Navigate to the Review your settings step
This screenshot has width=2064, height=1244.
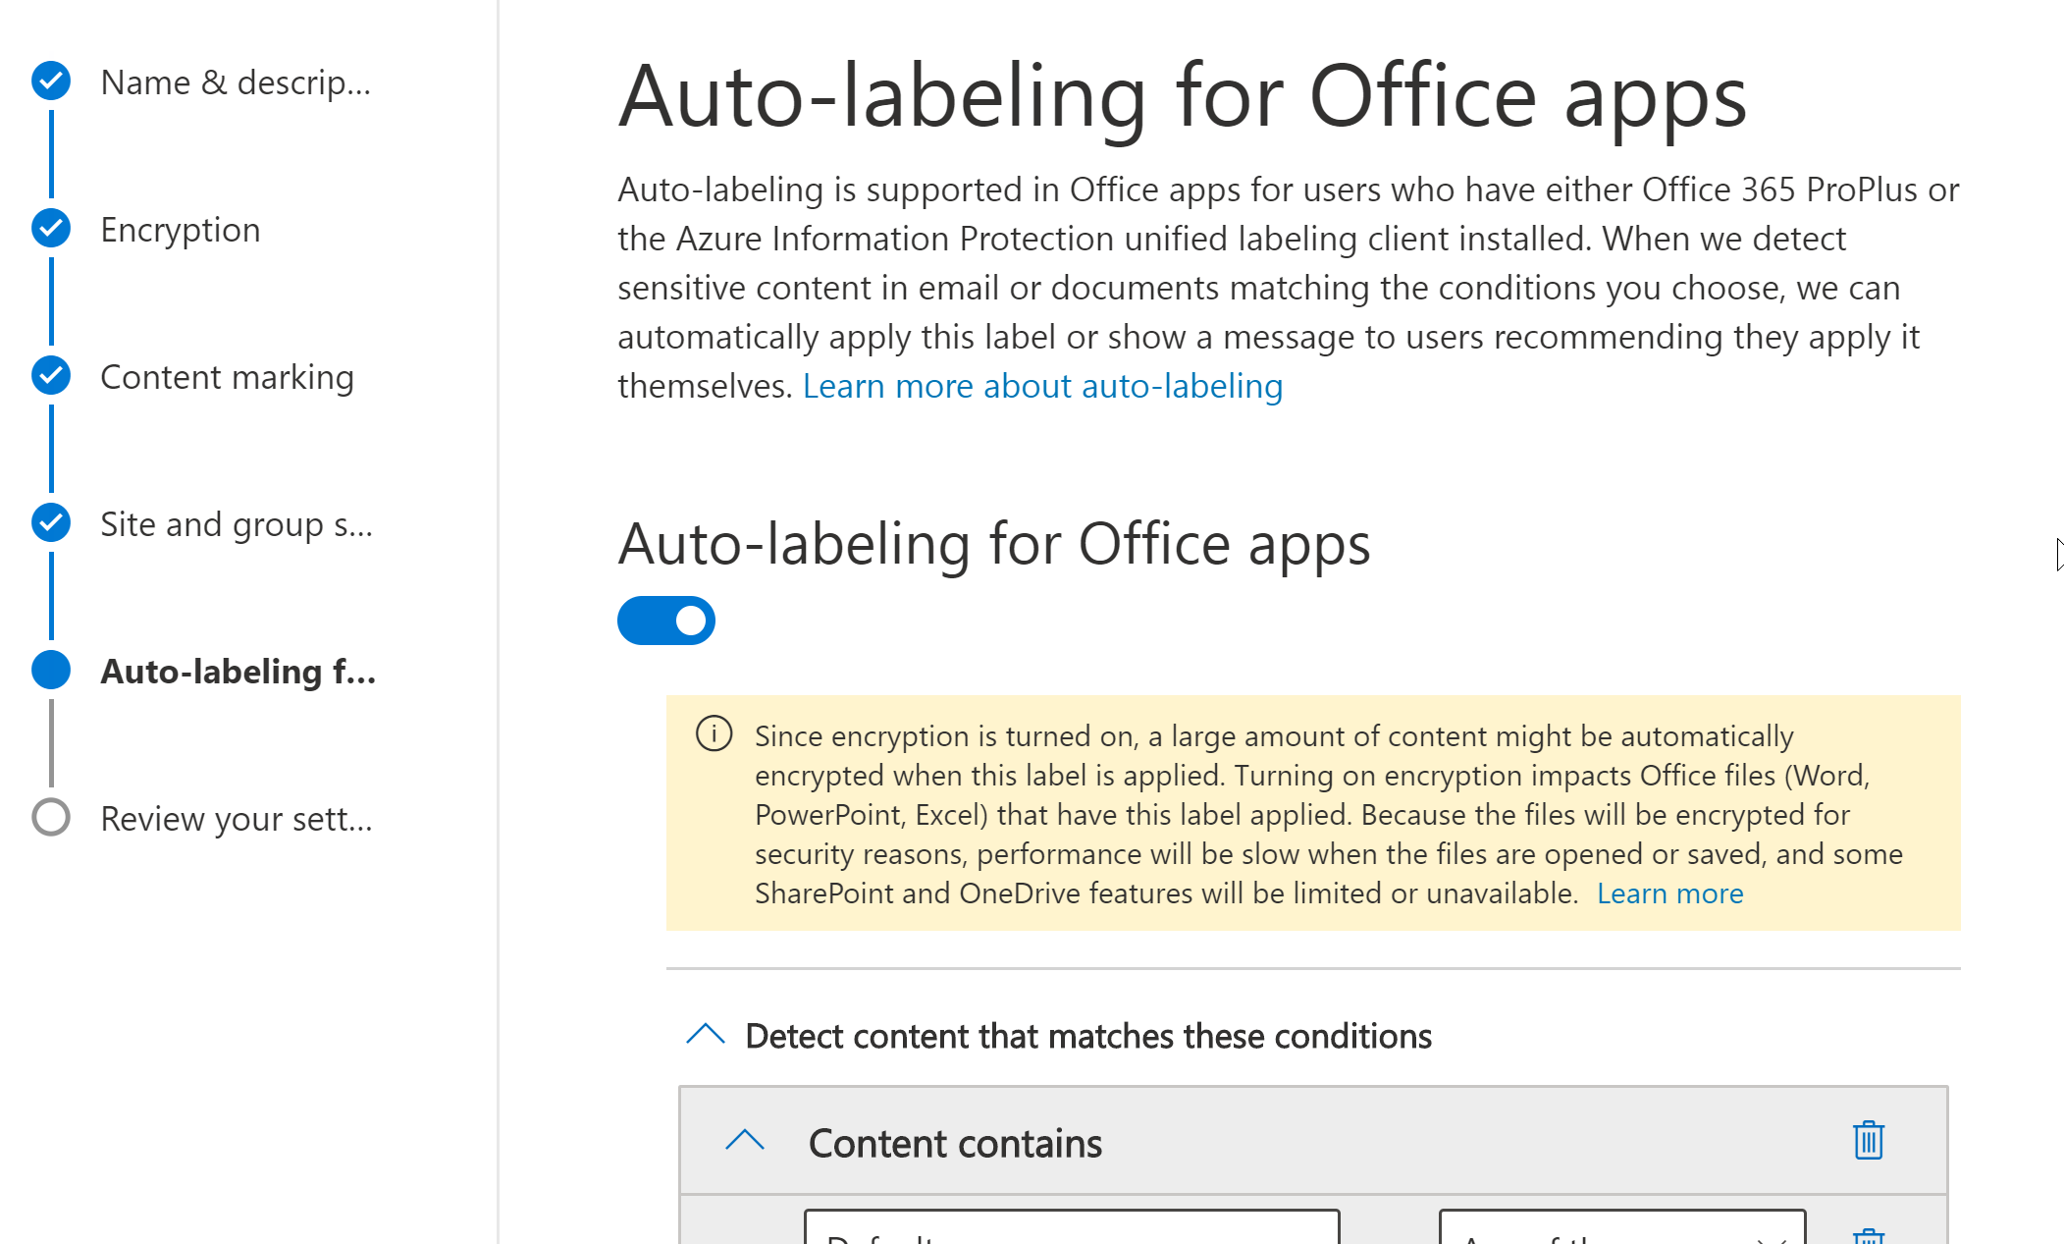[236, 818]
